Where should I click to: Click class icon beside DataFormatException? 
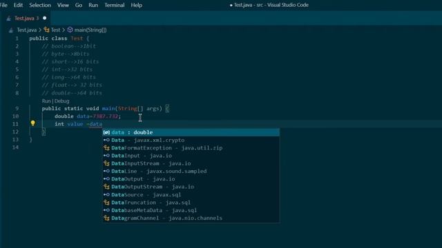[106, 148]
